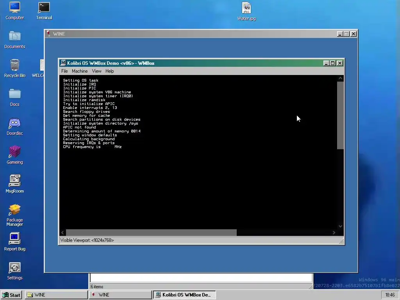The width and height of the screenshot is (400, 300).
Task: Click the wine glass icon in WINE title bar
Action: coord(48,34)
